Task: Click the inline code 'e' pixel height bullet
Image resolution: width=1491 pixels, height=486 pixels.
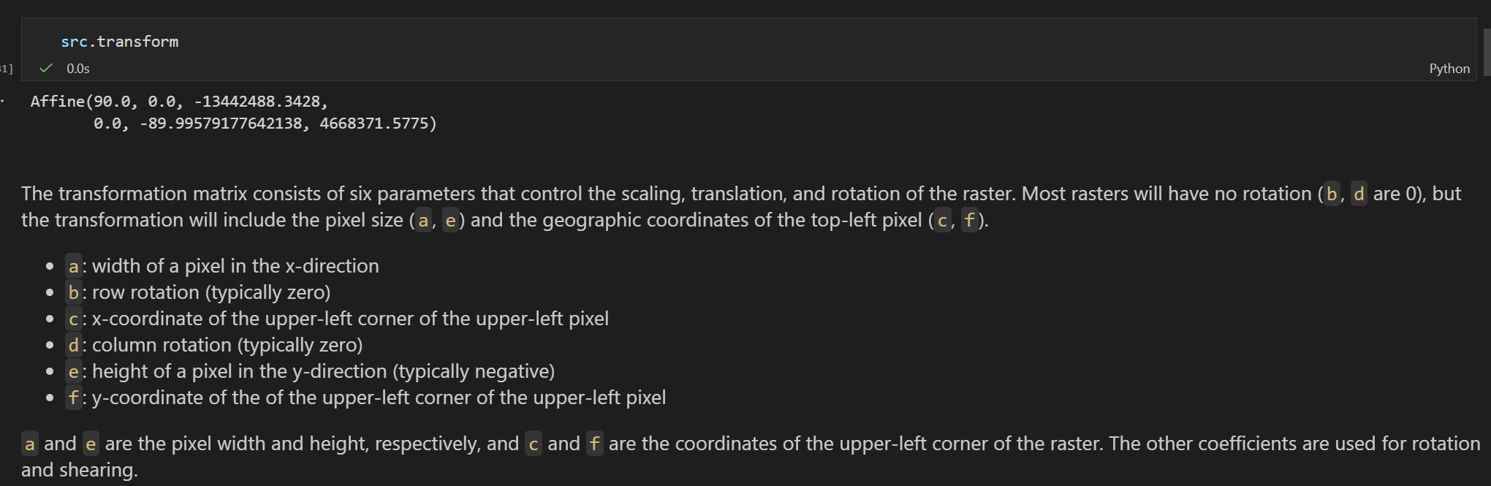Action: [x=73, y=371]
